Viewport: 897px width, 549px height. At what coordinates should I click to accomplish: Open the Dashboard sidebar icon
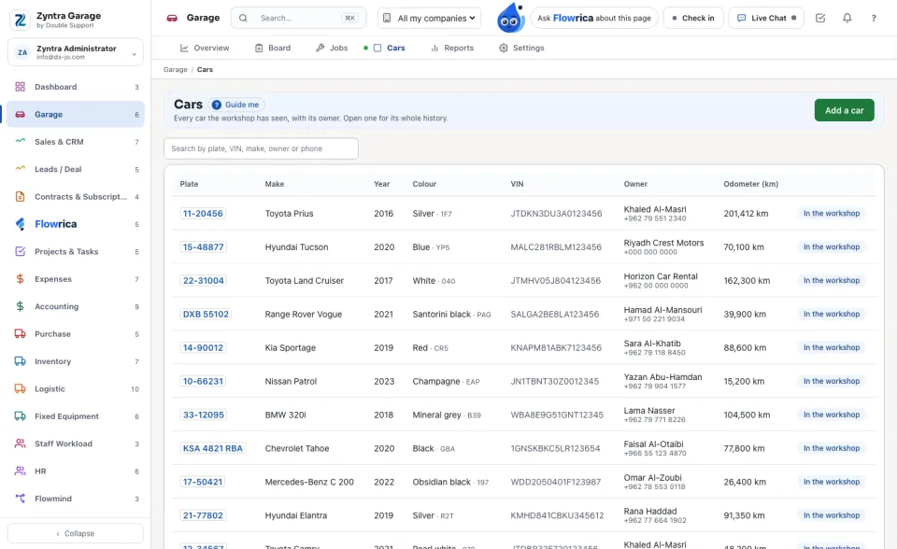pos(20,87)
